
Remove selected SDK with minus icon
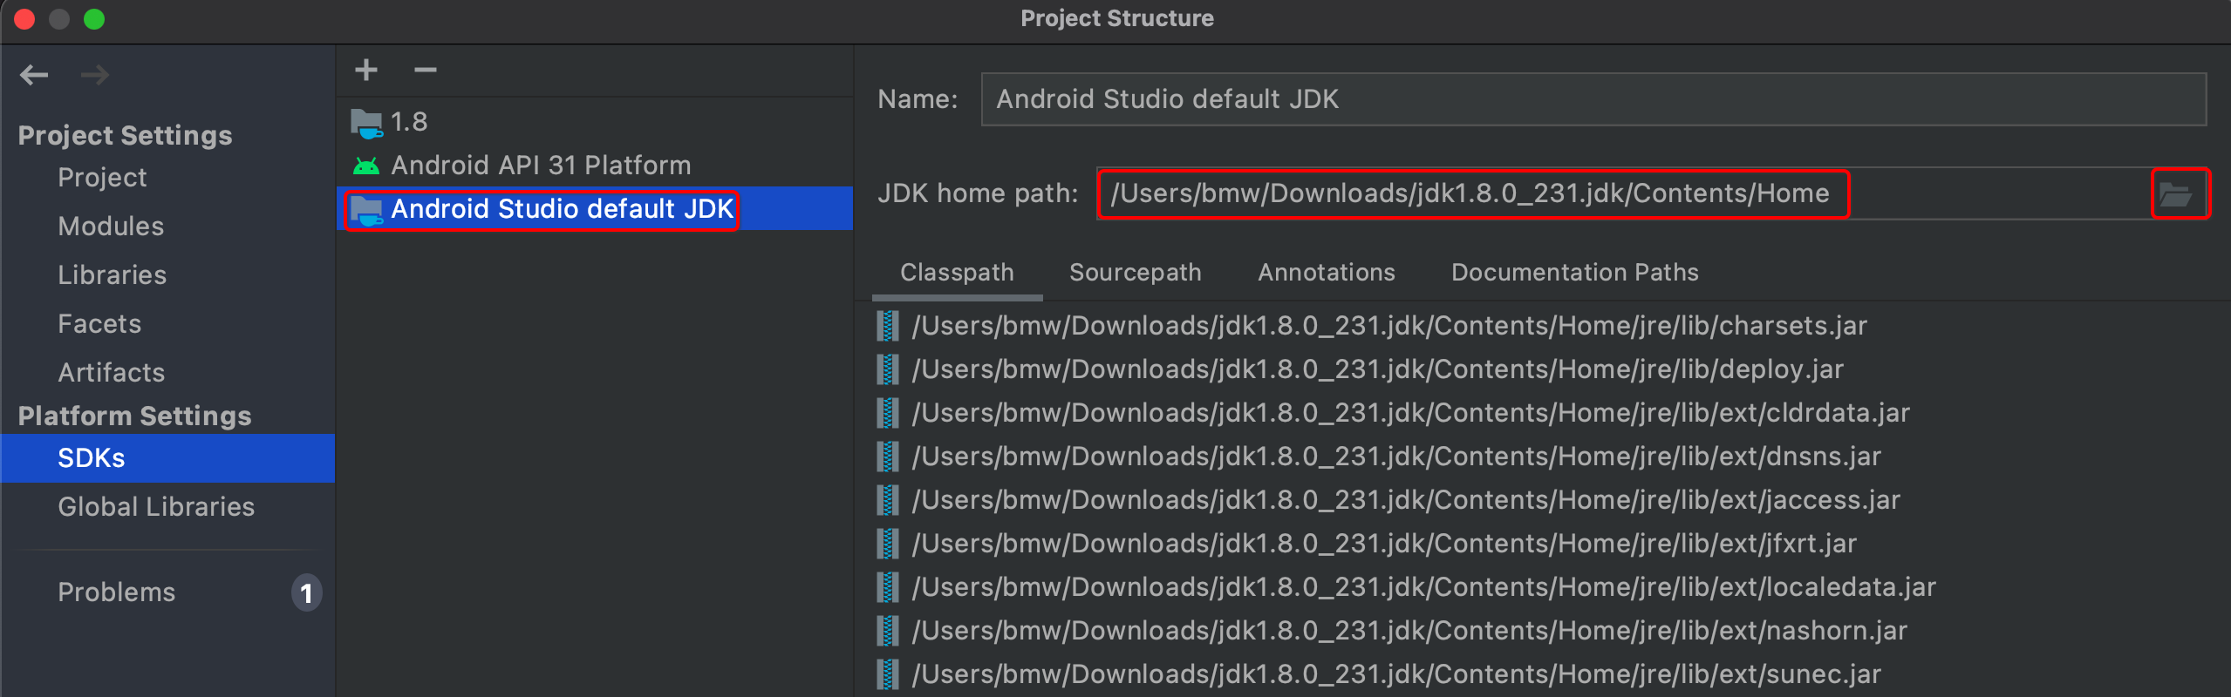[426, 70]
